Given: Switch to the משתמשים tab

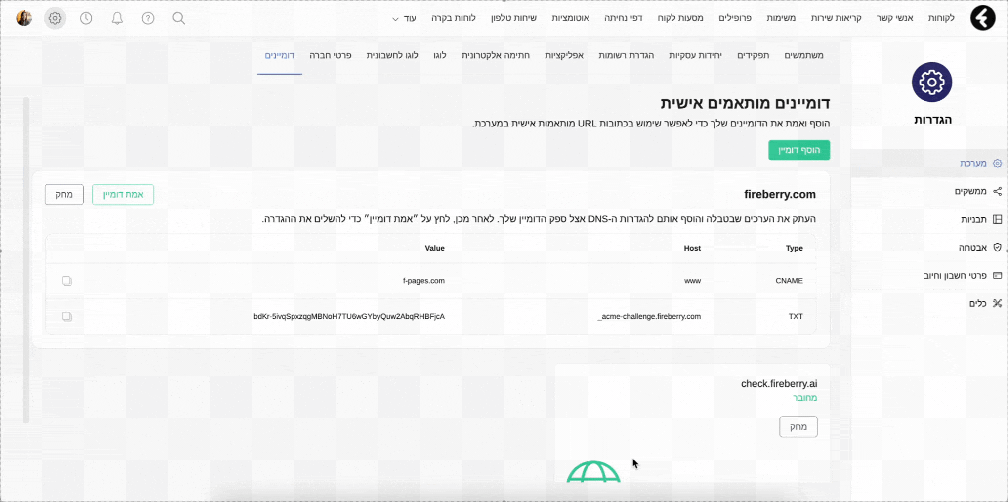Looking at the screenshot, I should click(804, 55).
